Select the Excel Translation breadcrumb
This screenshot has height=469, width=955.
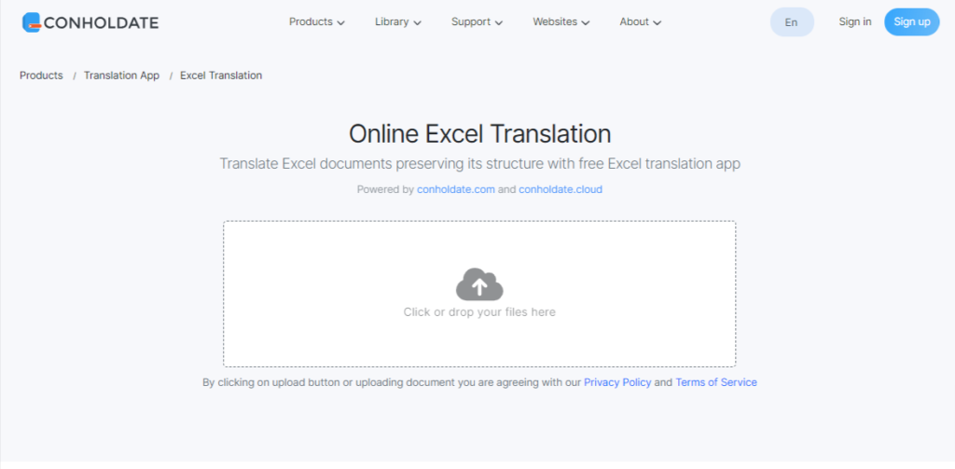click(221, 76)
